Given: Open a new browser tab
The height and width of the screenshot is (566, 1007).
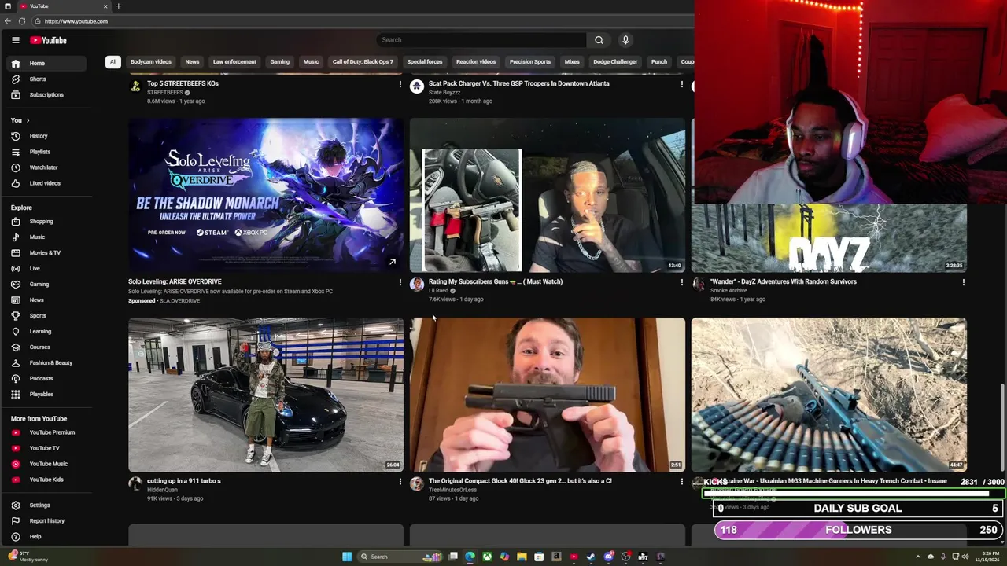Looking at the screenshot, I should coord(118,6).
